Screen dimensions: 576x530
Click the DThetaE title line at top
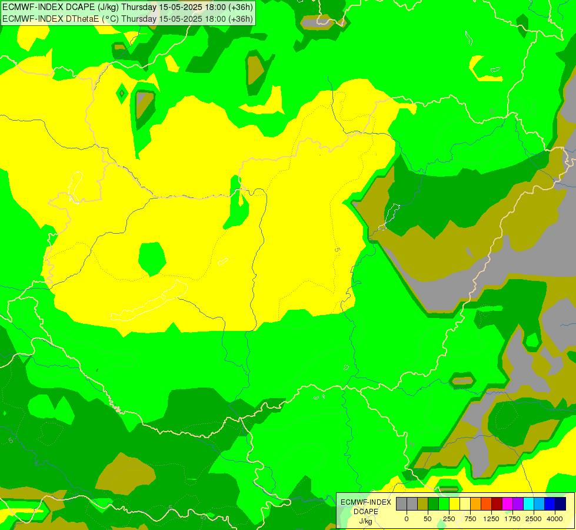(128, 18)
